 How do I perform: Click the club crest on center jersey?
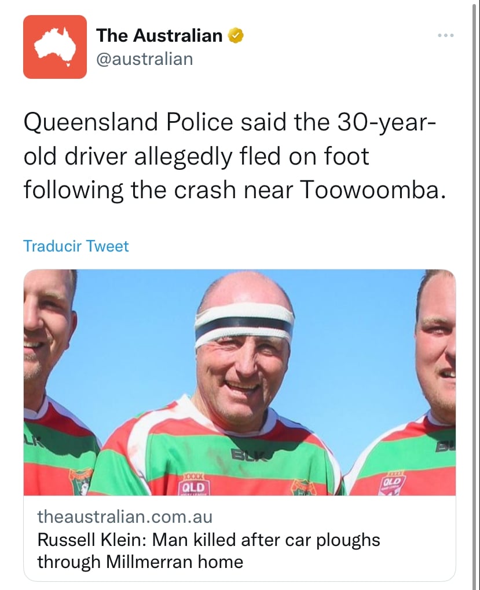(303, 487)
